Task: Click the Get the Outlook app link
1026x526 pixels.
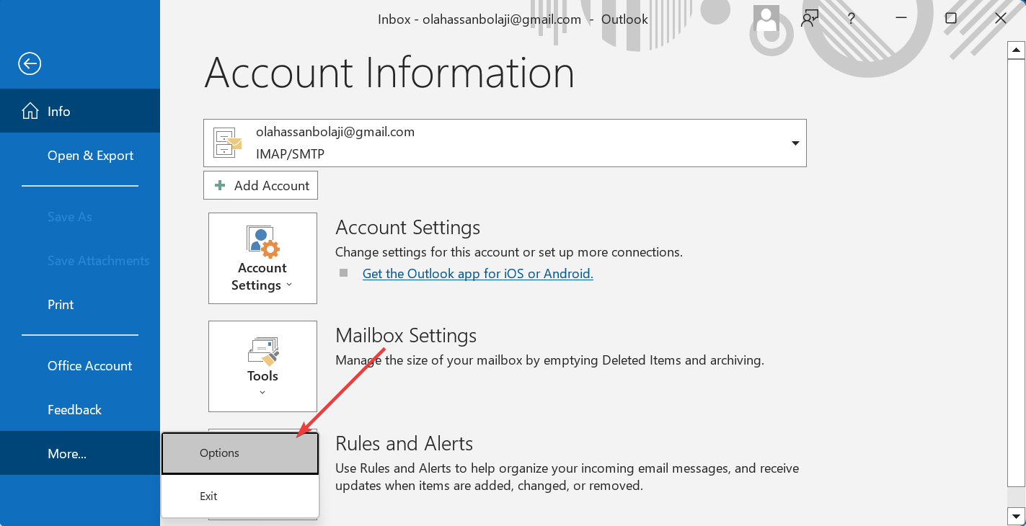Action: [x=477, y=274]
